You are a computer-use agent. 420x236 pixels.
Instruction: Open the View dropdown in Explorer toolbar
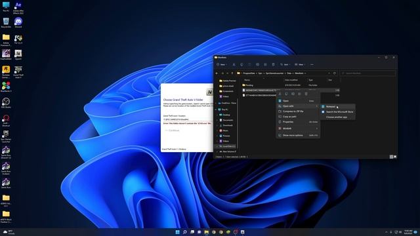point(300,64)
